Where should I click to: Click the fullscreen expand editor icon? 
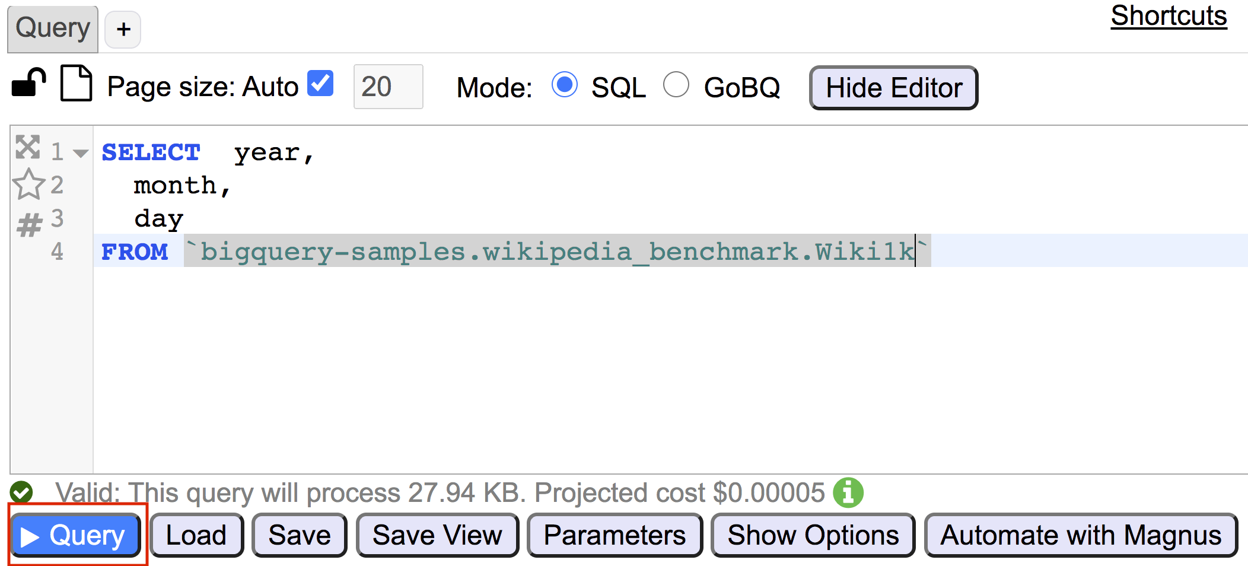click(27, 147)
